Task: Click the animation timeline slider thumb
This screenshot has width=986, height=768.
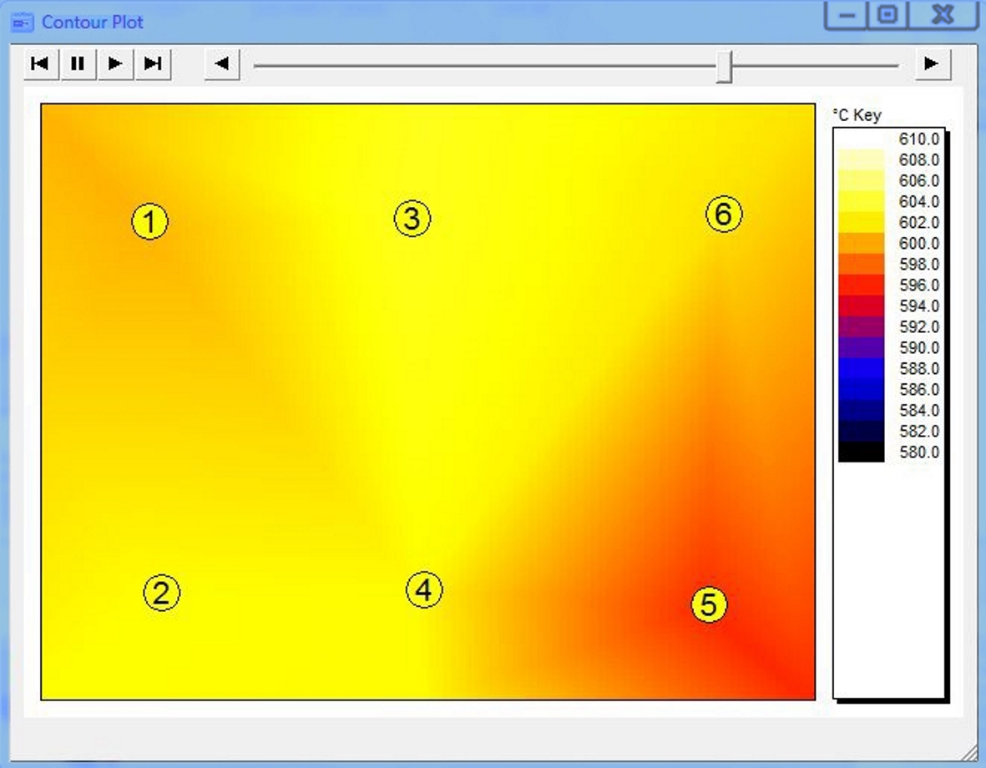Action: (726, 65)
